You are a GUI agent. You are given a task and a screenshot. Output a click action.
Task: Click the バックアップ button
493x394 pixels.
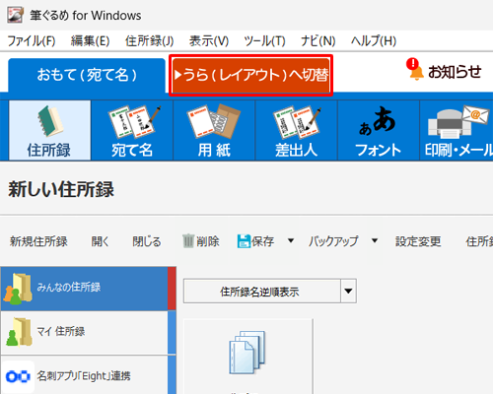coord(333,241)
